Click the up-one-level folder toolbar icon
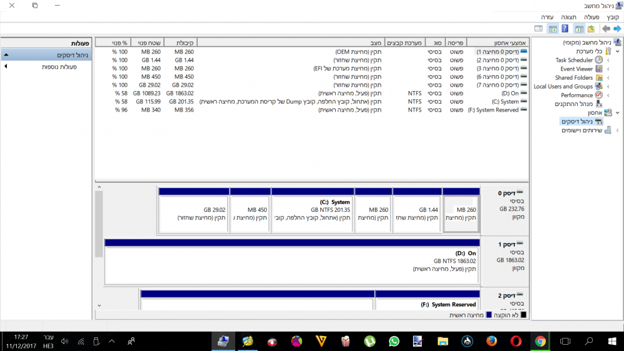This screenshot has height=351, width=624. click(591, 29)
